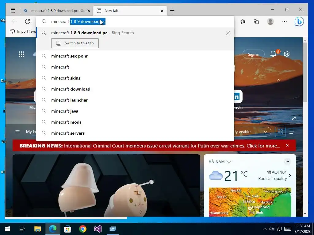Open the tab actions menu icon

[13, 11]
